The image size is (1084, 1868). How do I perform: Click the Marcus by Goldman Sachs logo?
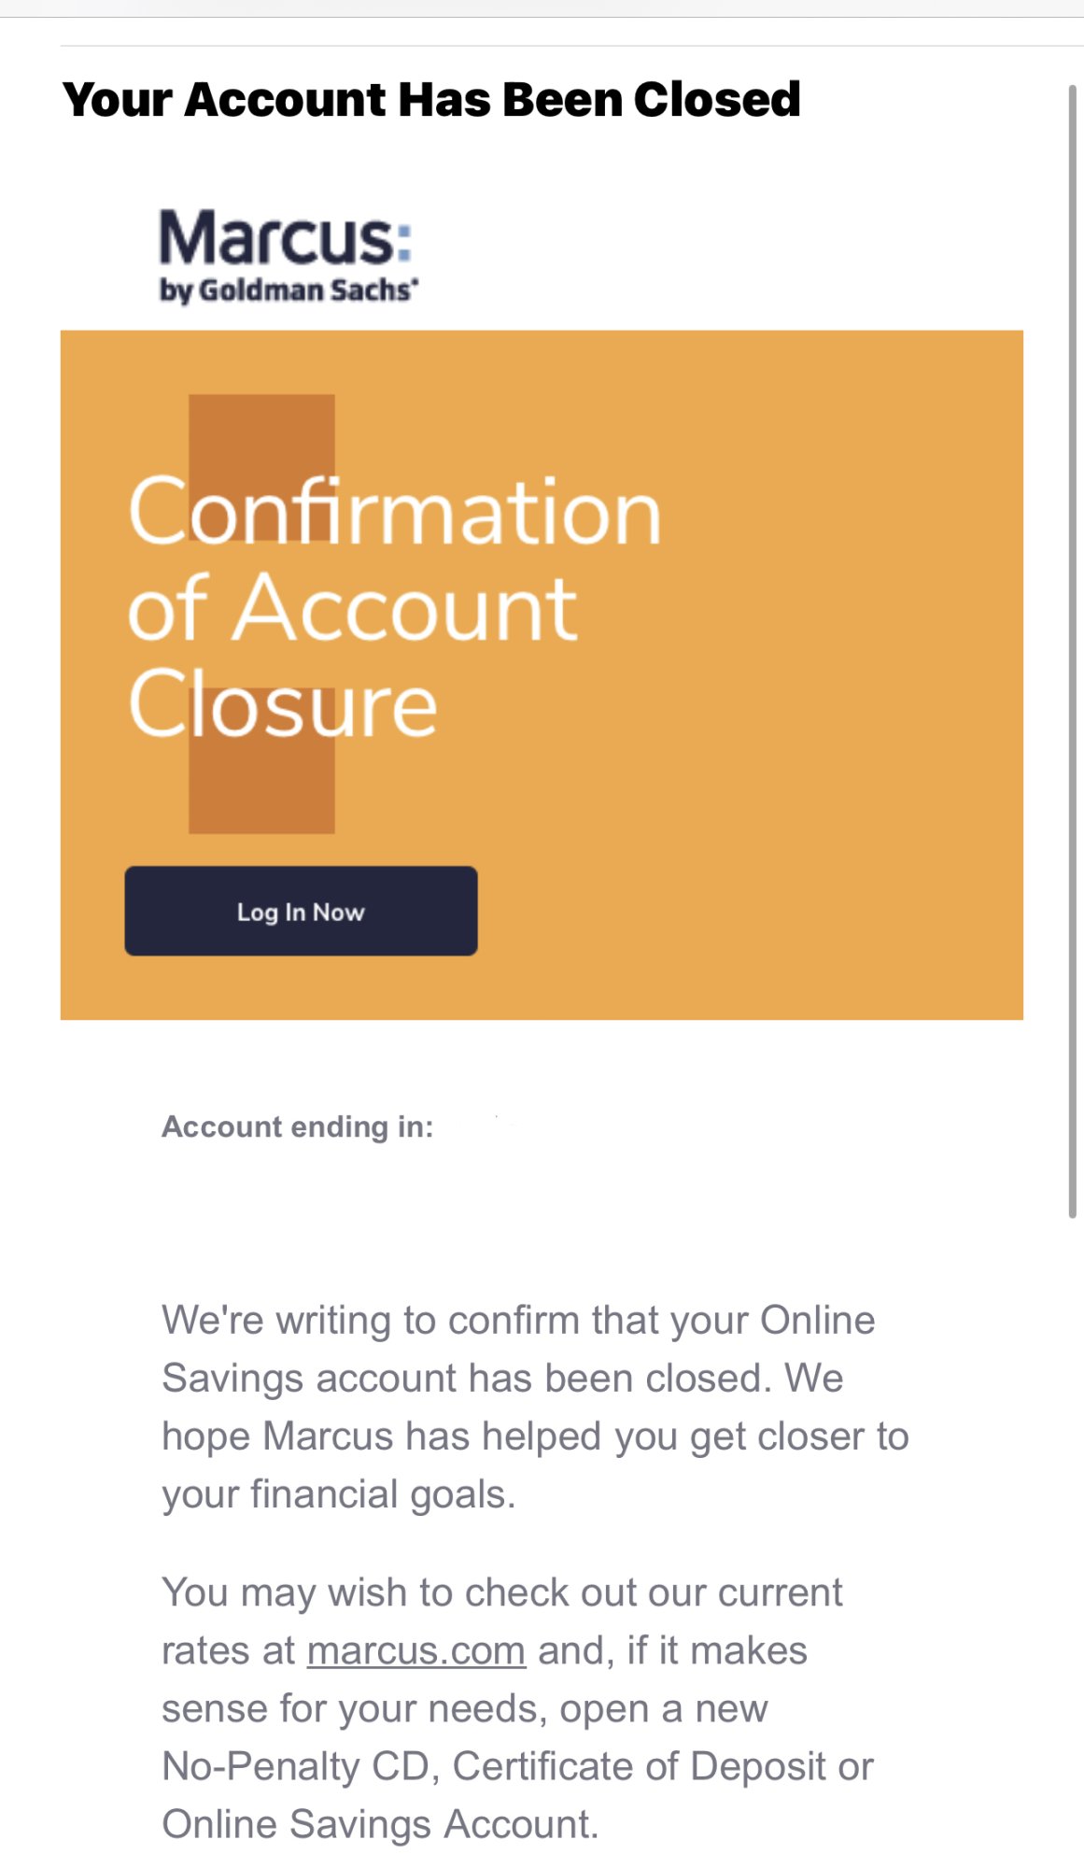[288, 254]
